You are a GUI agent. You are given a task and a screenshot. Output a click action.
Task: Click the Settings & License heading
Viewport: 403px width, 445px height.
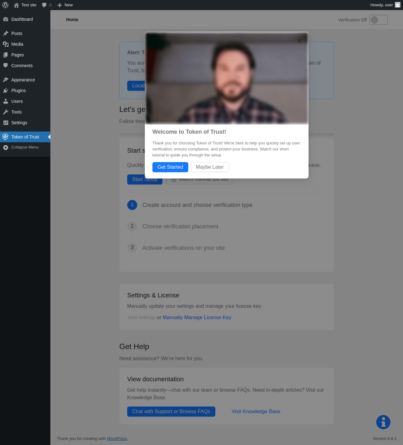pyautogui.click(x=153, y=296)
